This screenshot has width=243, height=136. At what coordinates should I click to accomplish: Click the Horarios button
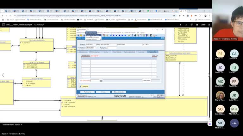[x=103, y=92]
